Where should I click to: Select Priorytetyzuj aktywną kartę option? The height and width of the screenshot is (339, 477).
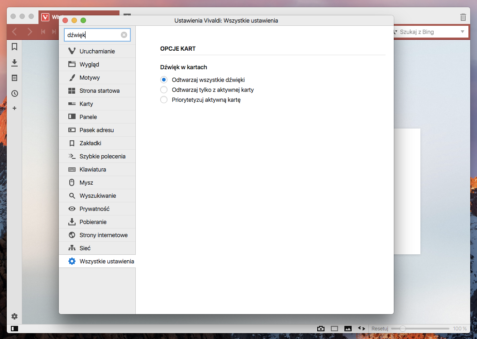click(164, 100)
